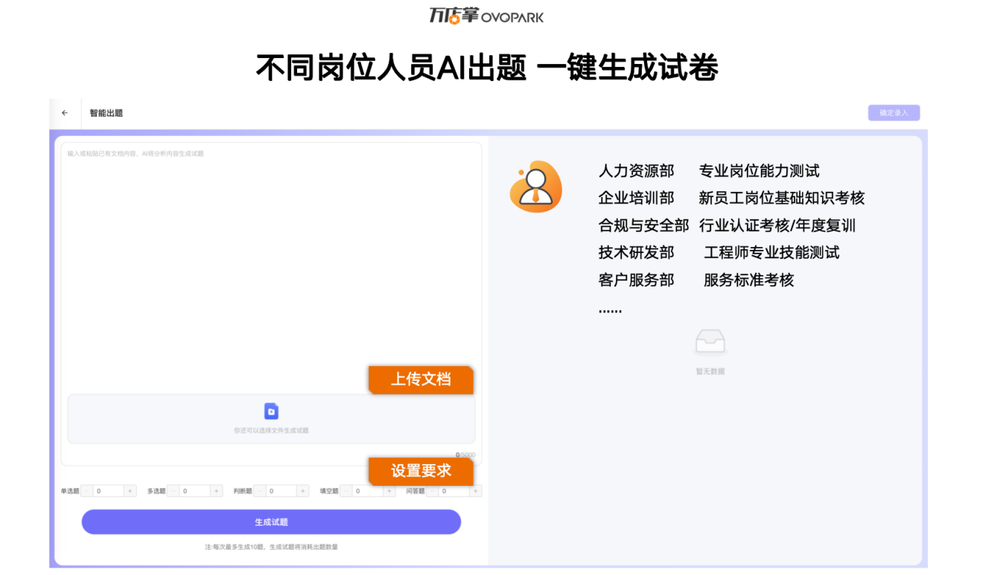Click the 设置要求 orange label

coord(421,471)
